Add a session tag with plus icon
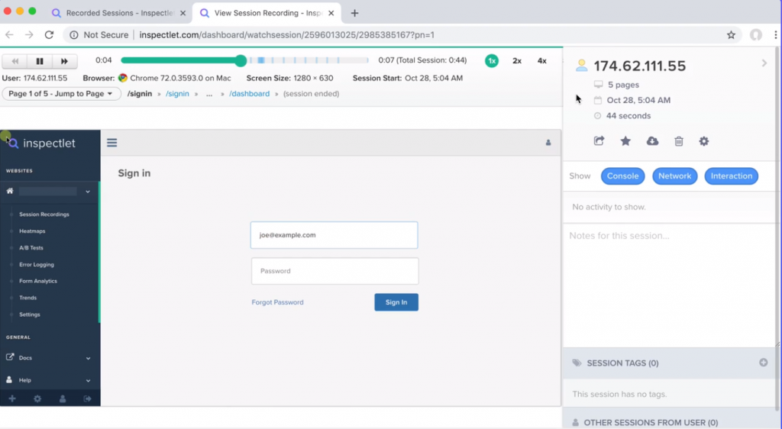Screen dimensions: 782x429 pos(763,363)
